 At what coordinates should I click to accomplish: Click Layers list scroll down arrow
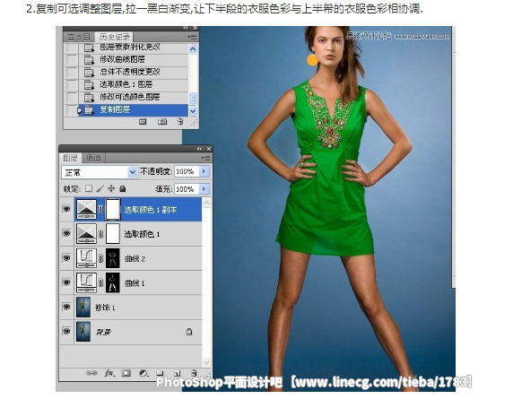pos(206,362)
